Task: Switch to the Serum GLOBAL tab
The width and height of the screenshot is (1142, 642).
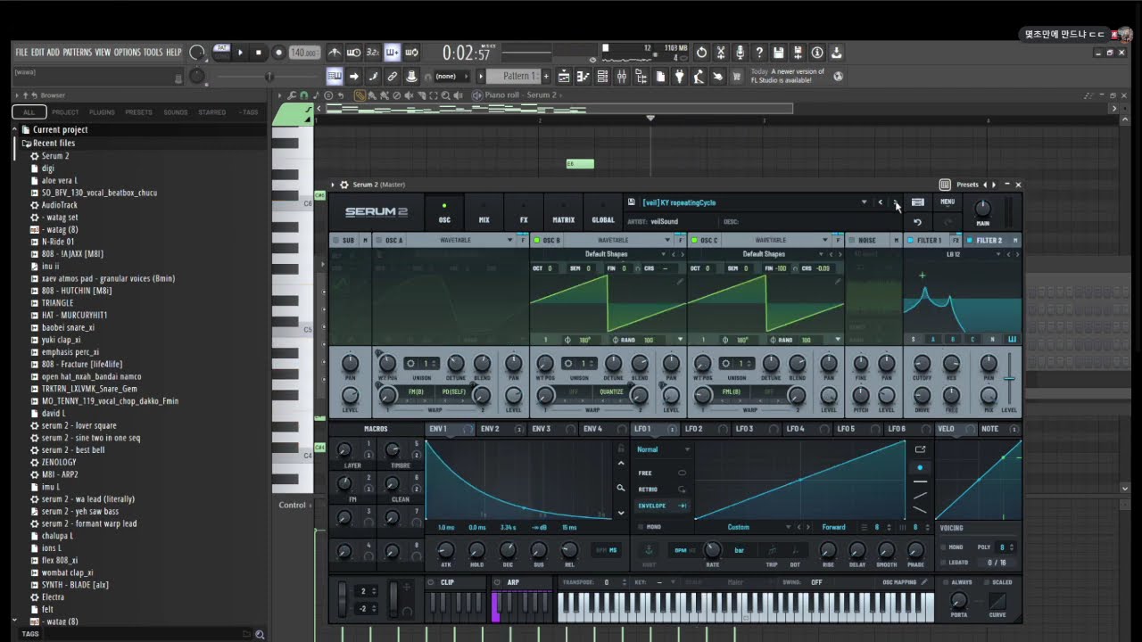Action: 603,214
